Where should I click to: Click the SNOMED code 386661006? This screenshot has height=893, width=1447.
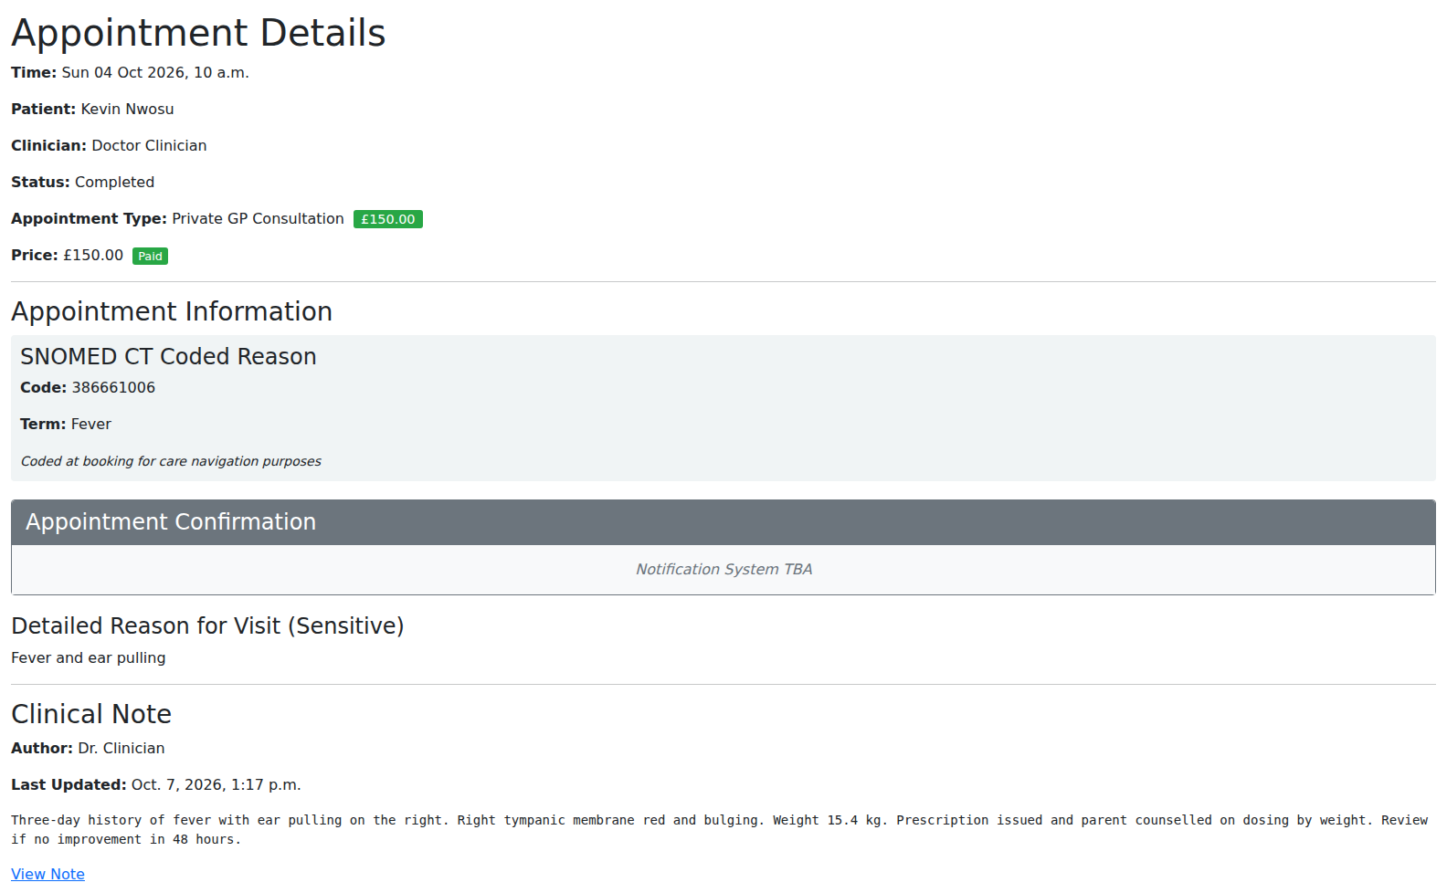coord(113,388)
